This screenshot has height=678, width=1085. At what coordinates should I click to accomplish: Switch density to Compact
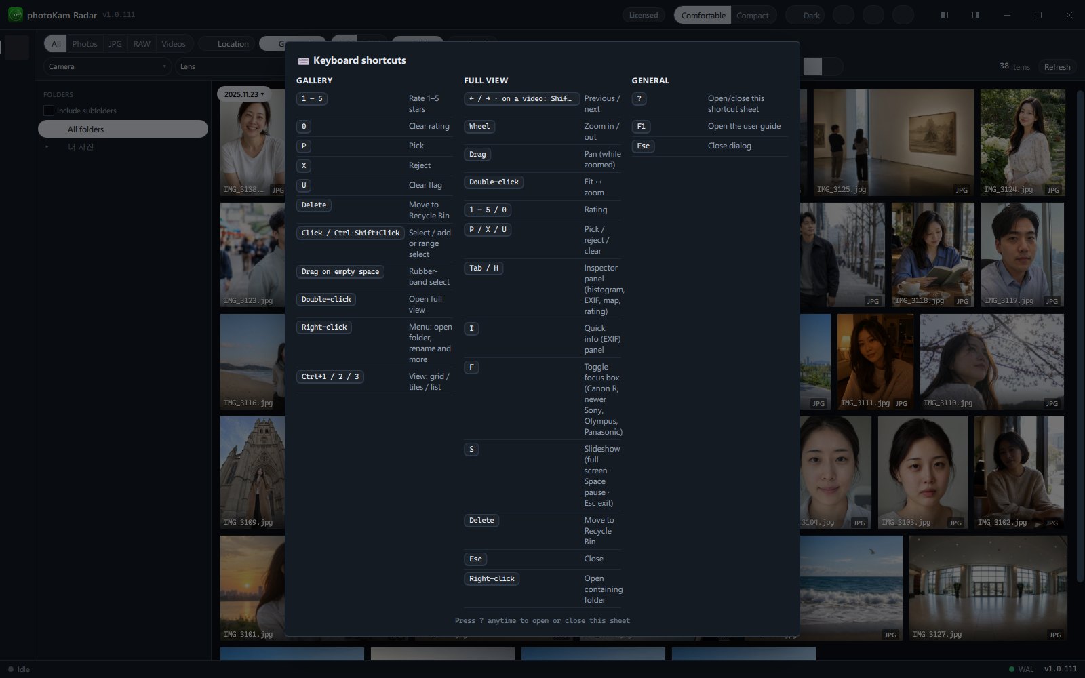tap(752, 15)
